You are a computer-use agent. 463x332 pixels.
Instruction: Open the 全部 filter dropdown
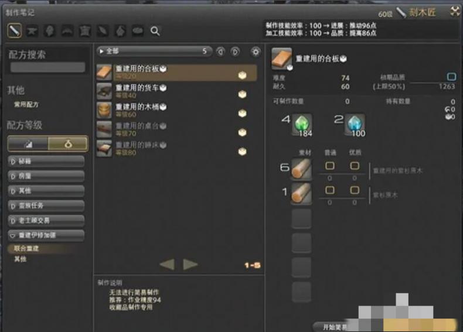tap(155, 52)
